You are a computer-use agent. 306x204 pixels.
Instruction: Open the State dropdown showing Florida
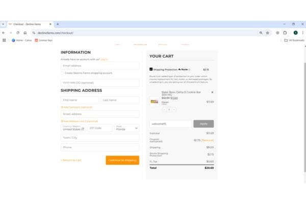pyautogui.click(x=126, y=129)
